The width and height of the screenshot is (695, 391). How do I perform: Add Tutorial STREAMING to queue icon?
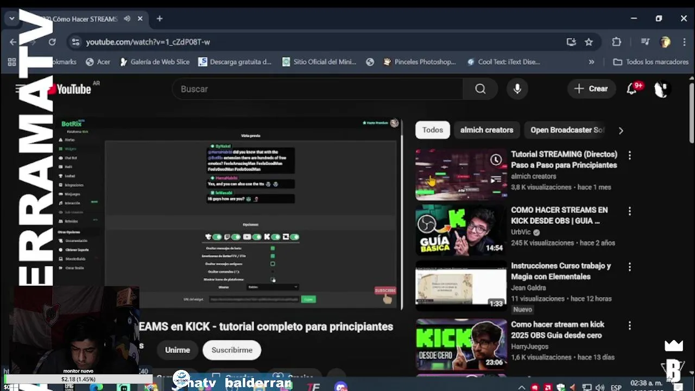pos(496,180)
